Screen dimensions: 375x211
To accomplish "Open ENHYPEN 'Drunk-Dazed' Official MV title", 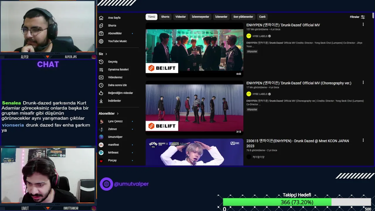I will click(x=283, y=25).
